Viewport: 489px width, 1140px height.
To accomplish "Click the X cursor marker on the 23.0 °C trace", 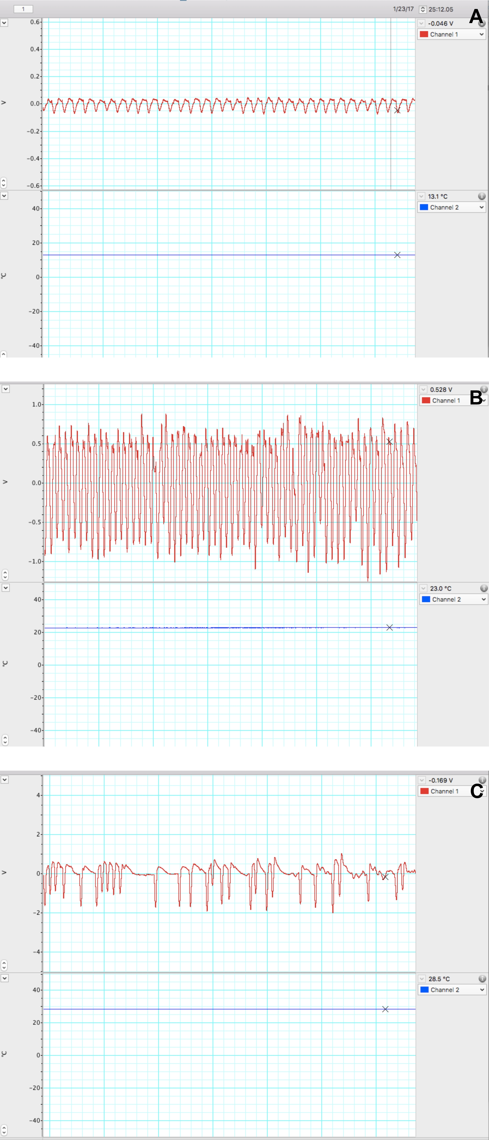I will tap(389, 627).
